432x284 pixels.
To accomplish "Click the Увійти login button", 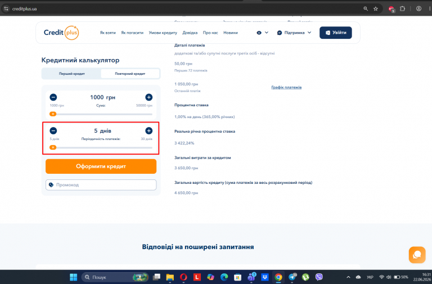I will pyautogui.click(x=336, y=33).
